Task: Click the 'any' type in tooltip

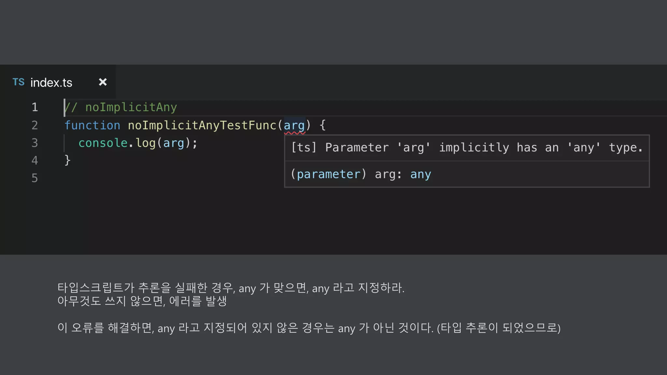Action: pos(421,175)
